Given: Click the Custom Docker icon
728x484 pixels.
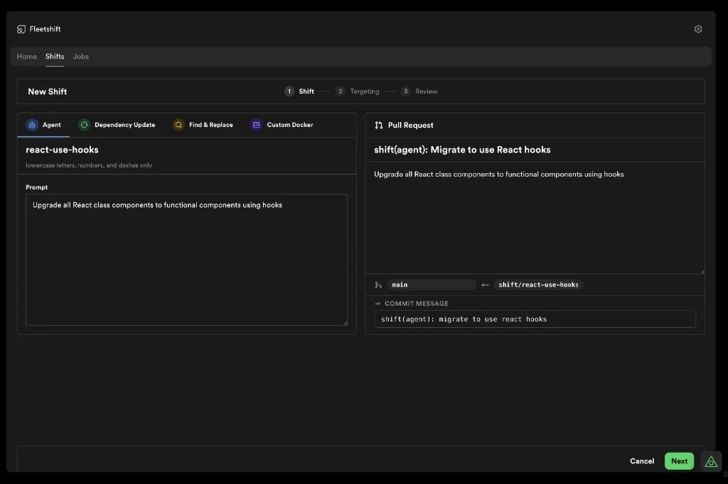Looking at the screenshot, I should (256, 125).
